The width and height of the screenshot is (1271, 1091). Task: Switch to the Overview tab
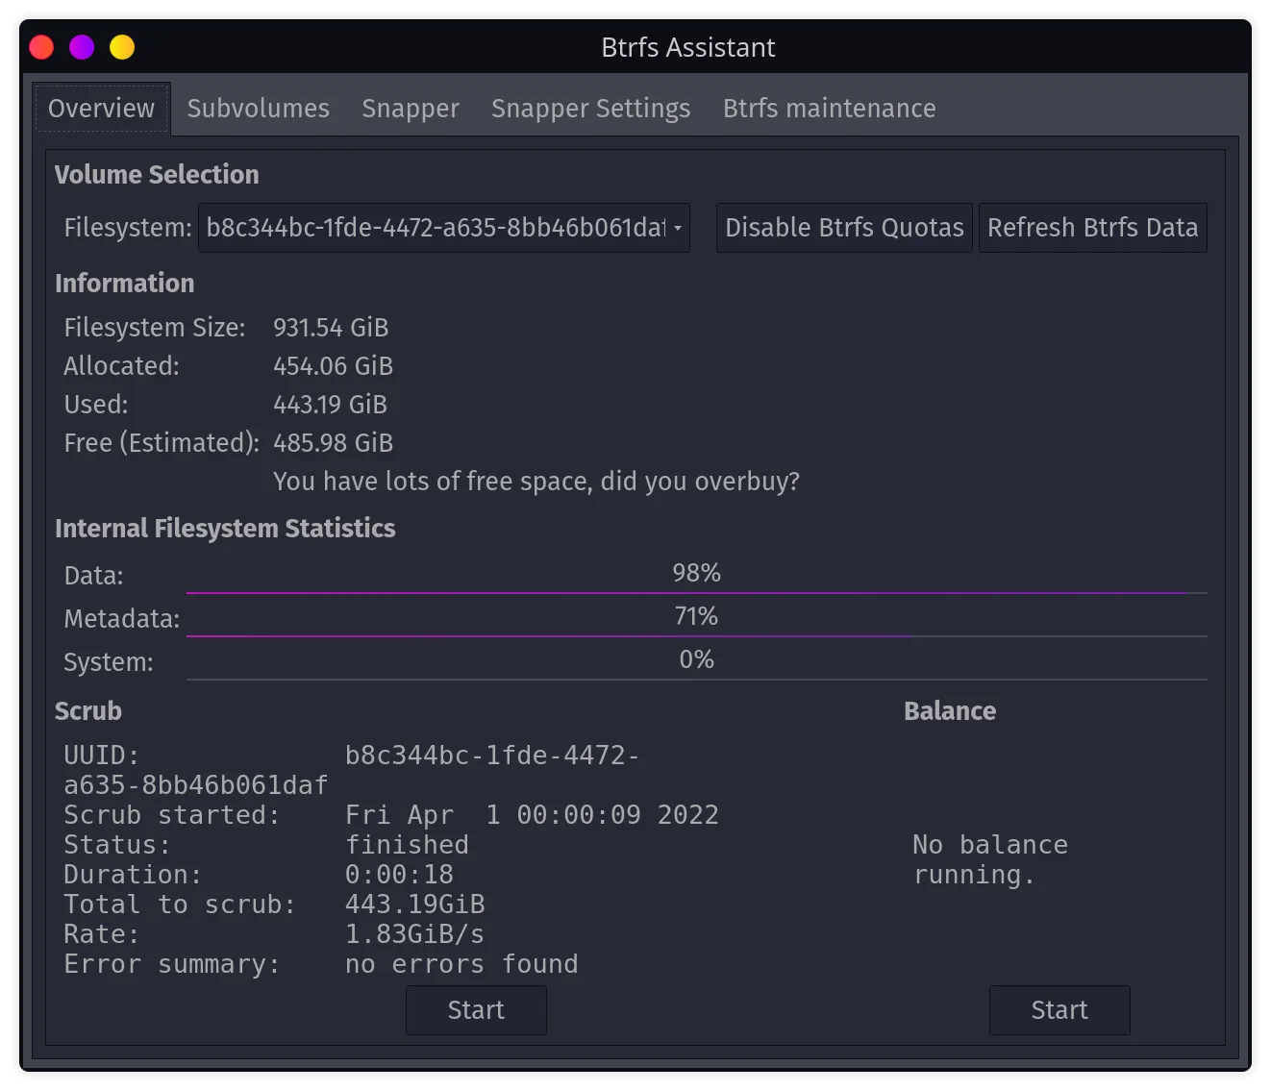102,109
